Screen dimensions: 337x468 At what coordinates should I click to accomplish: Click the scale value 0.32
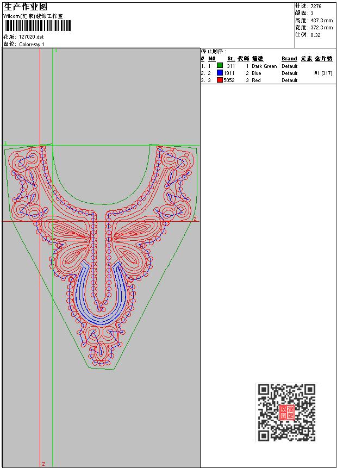tap(315, 35)
